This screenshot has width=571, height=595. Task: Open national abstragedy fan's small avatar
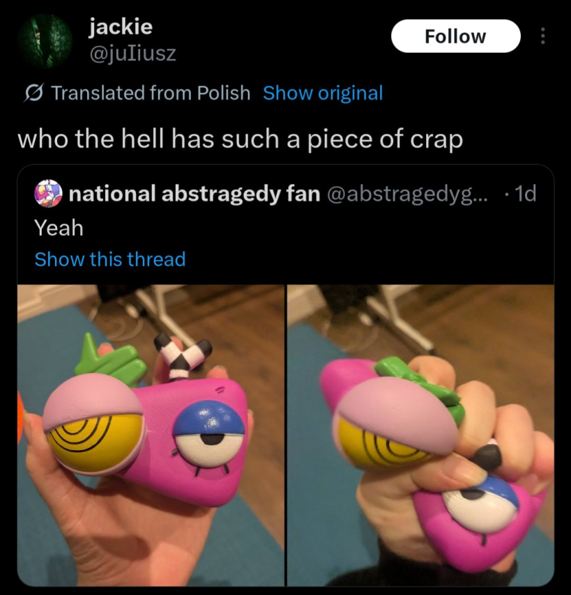(x=48, y=194)
